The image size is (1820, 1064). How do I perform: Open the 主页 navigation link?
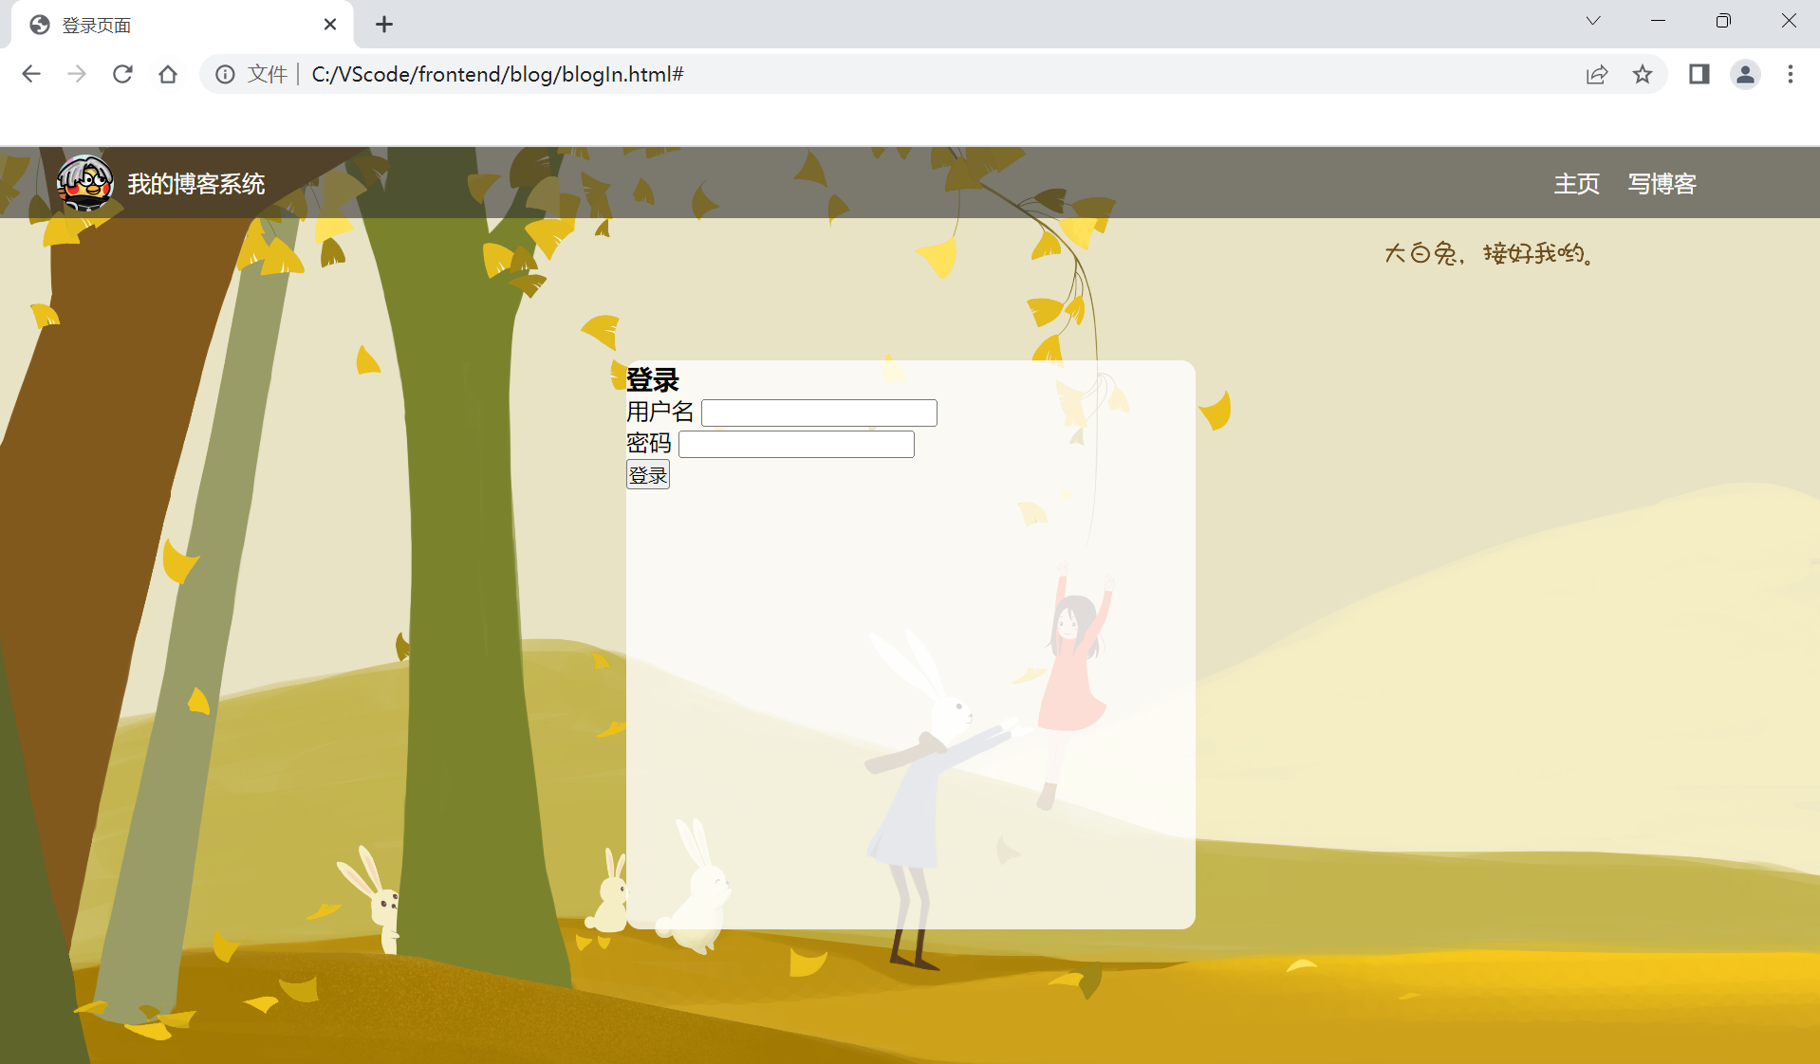click(1577, 184)
